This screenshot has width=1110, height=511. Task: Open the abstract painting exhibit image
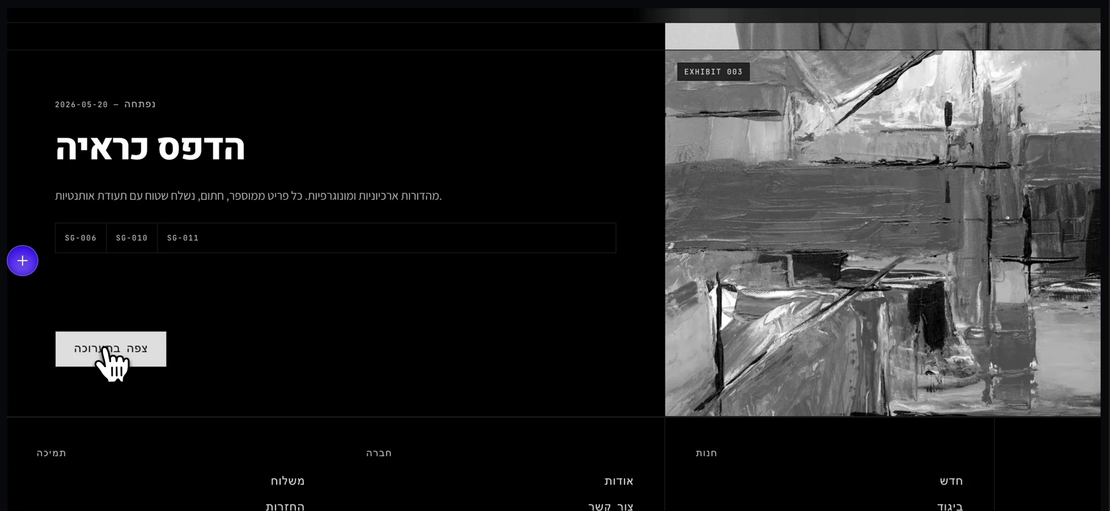click(x=883, y=233)
